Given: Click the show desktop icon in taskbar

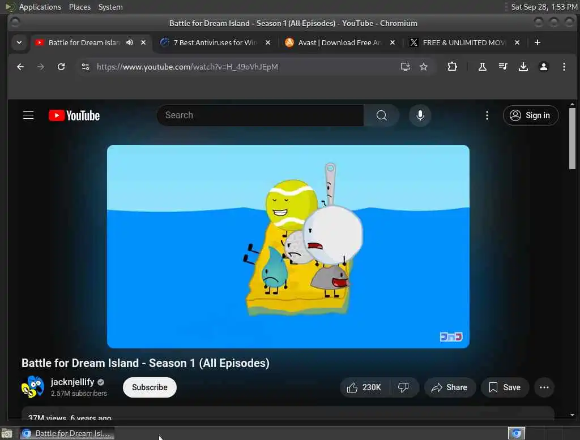Looking at the screenshot, I should coord(7,433).
